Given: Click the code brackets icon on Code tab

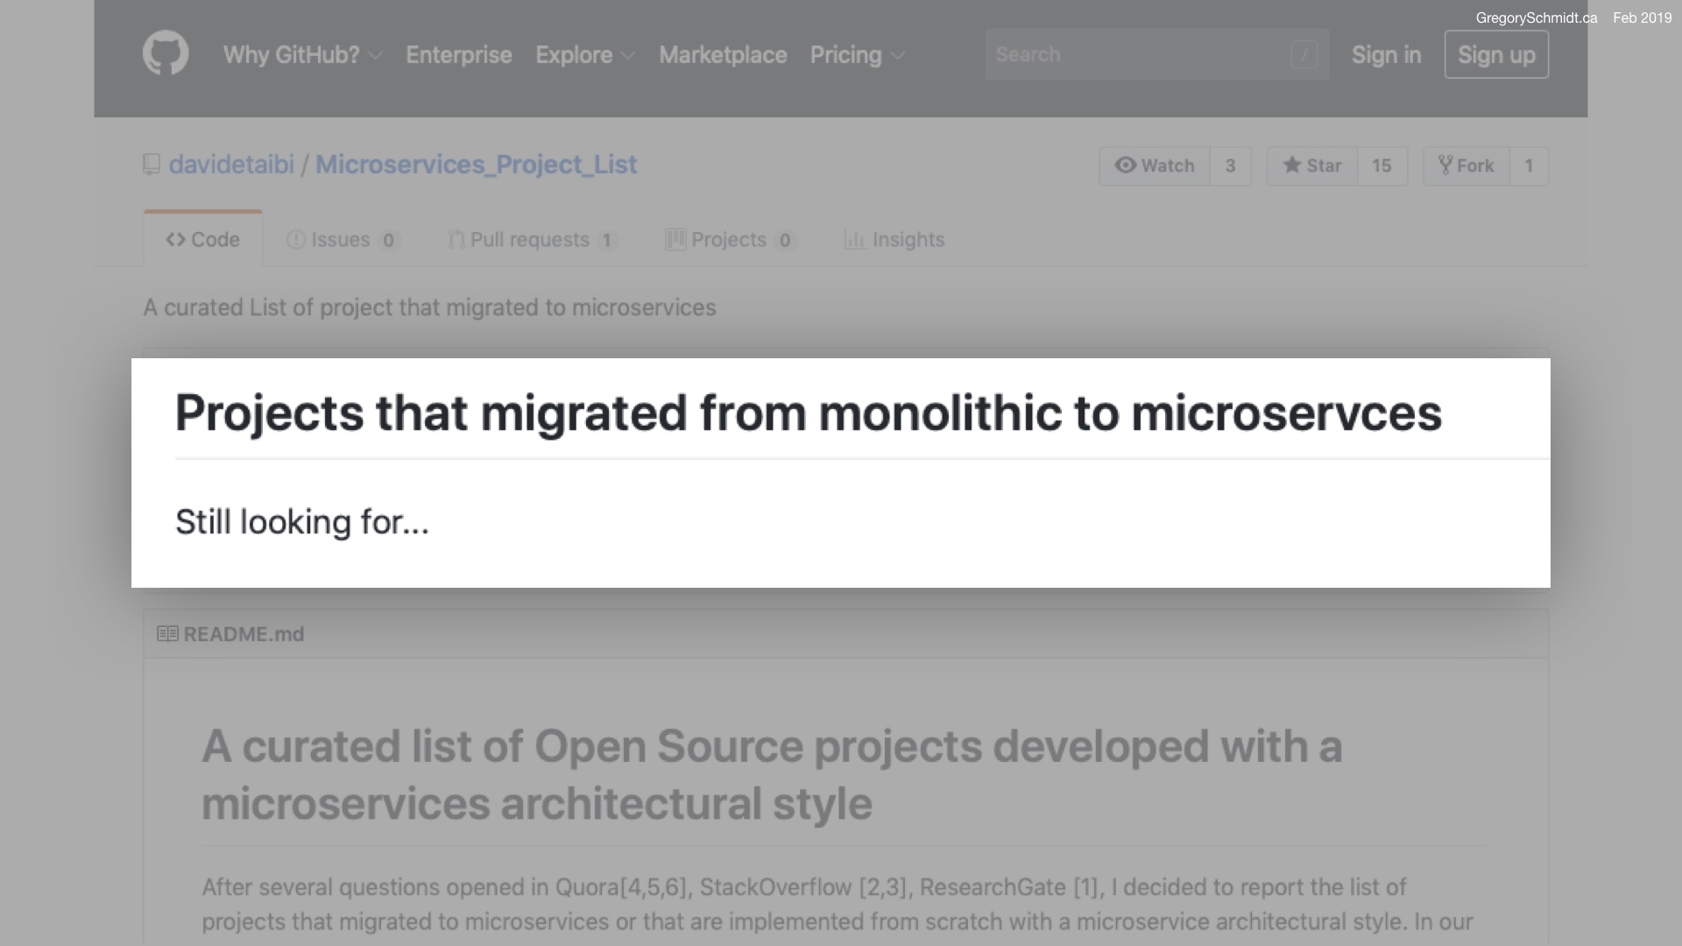Looking at the screenshot, I should pyautogui.click(x=175, y=239).
